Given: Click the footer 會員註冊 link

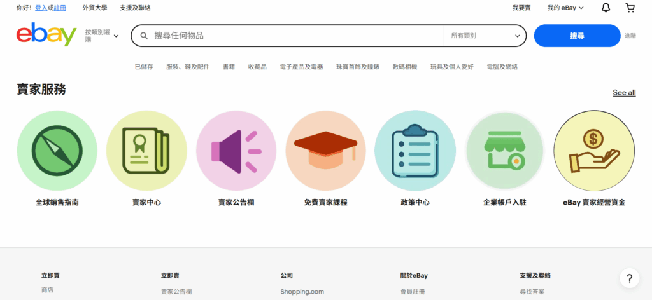Looking at the screenshot, I should 413,292.
